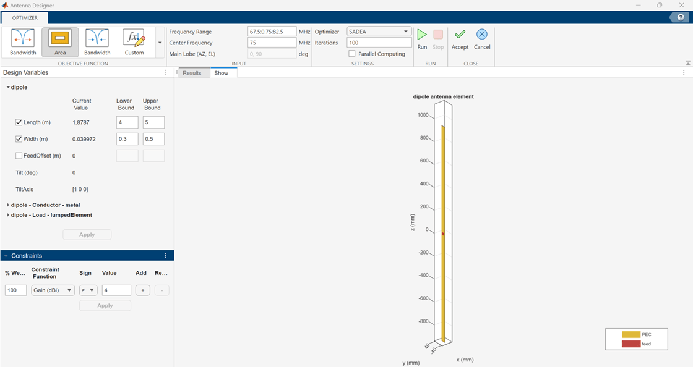
Task: Select the OPTIMIZER ribbon tab
Action: [x=25, y=18]
